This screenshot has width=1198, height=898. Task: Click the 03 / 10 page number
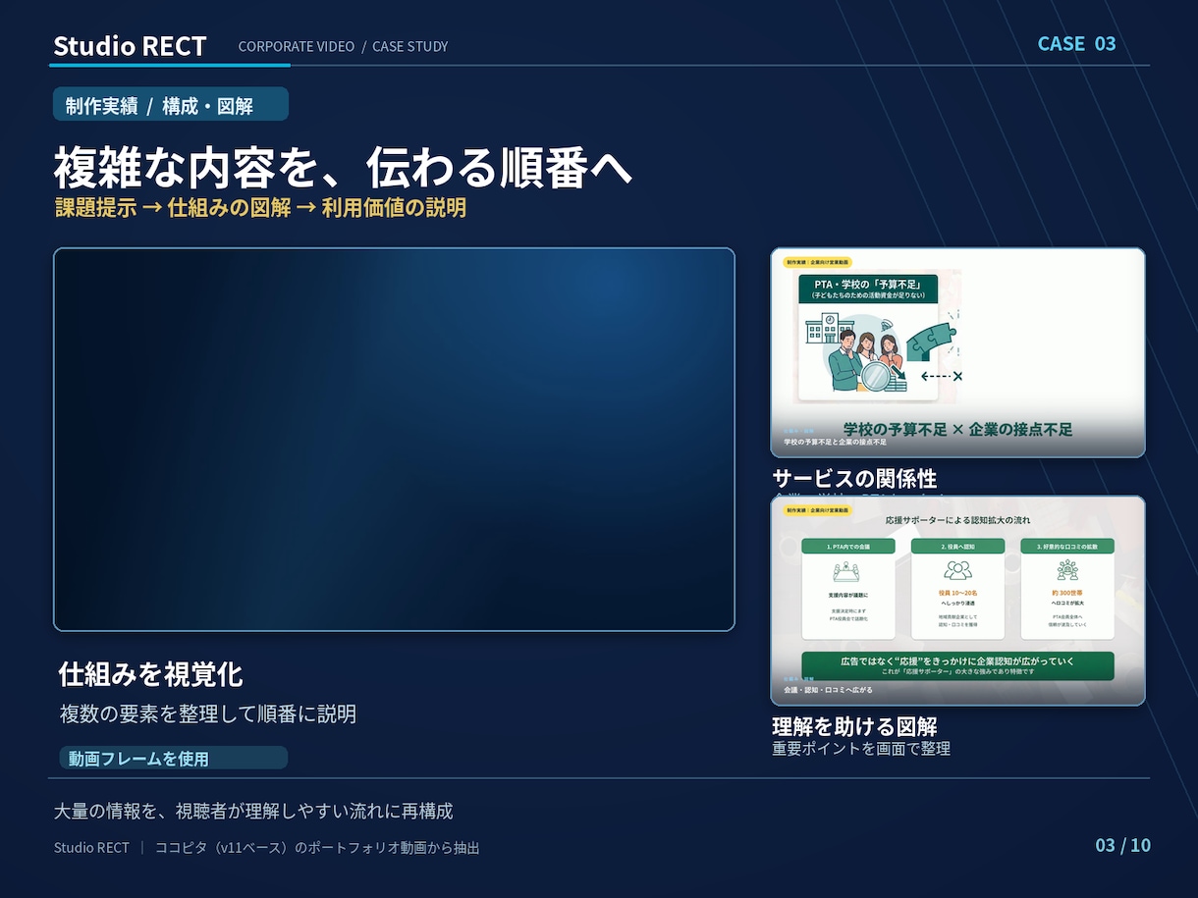tap(1122, 845)
